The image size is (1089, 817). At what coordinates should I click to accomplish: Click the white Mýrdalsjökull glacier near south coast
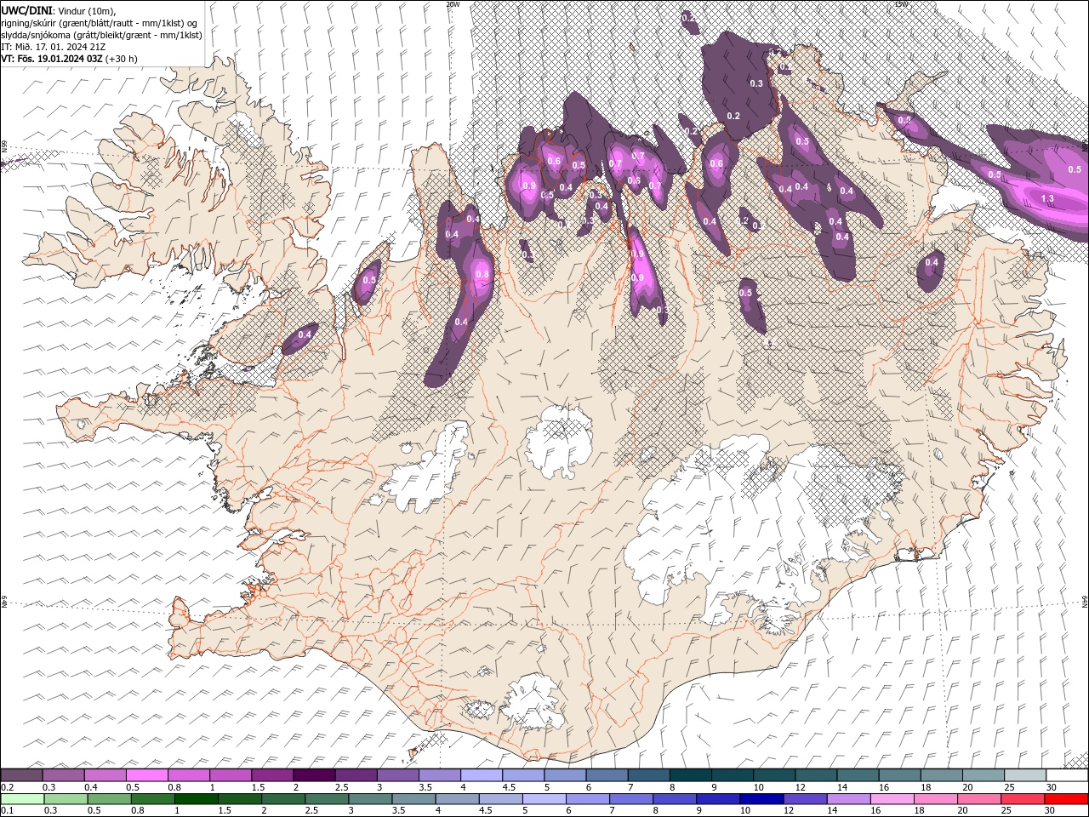tap(533, 702)
